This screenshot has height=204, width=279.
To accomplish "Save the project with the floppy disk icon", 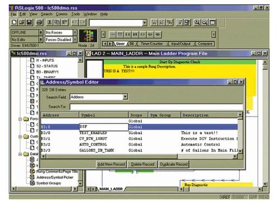I will tap(29, 22).
